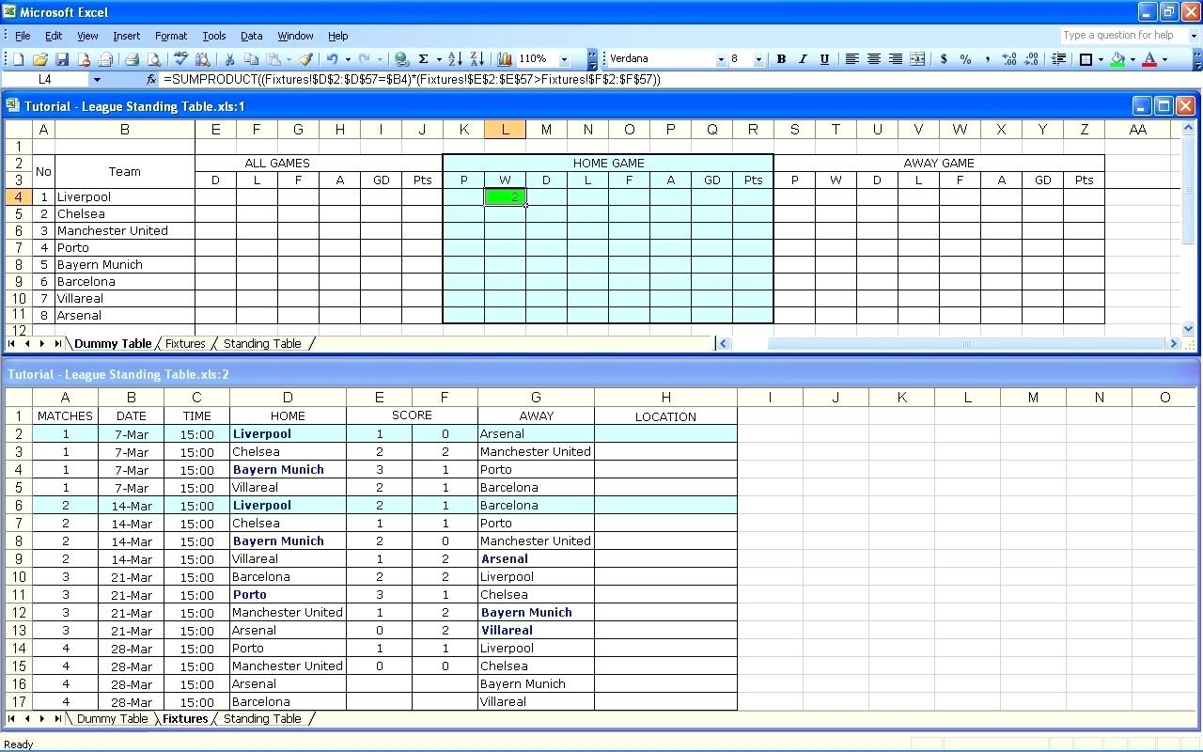Click the Decrease Decimal icon
The width and height of the screenshot is (1203, 752).
point(1031,59)
